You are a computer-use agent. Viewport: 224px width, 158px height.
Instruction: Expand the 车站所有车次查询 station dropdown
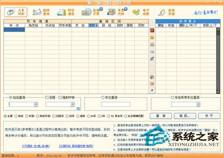pyautogui.click(x=198, y=104)
